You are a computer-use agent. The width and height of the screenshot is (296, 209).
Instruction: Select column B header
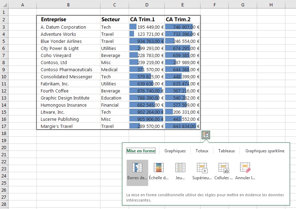tap(68, 5)
